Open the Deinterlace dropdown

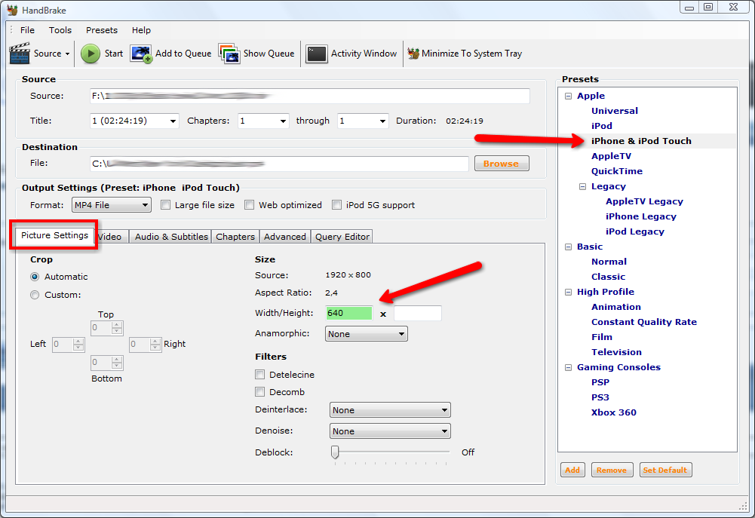tap(390, 410)
